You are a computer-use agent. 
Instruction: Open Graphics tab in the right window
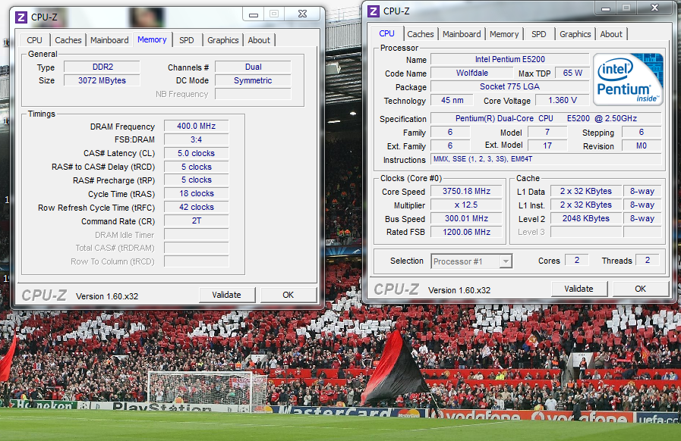pos(575,34)
